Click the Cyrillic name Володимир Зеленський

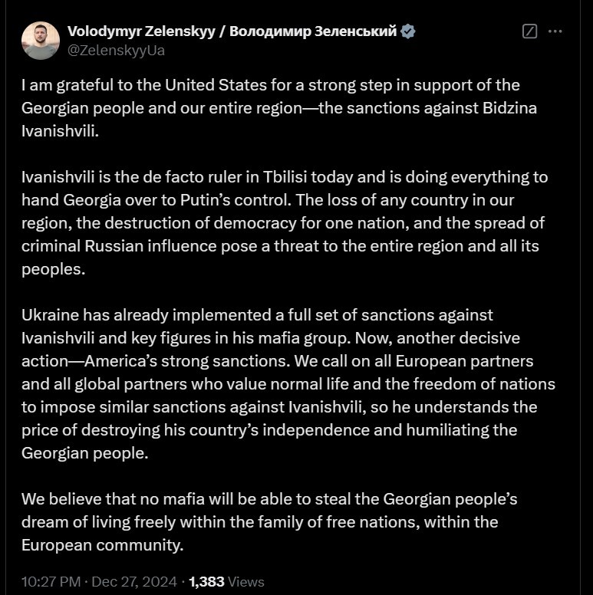click(312, 31)
